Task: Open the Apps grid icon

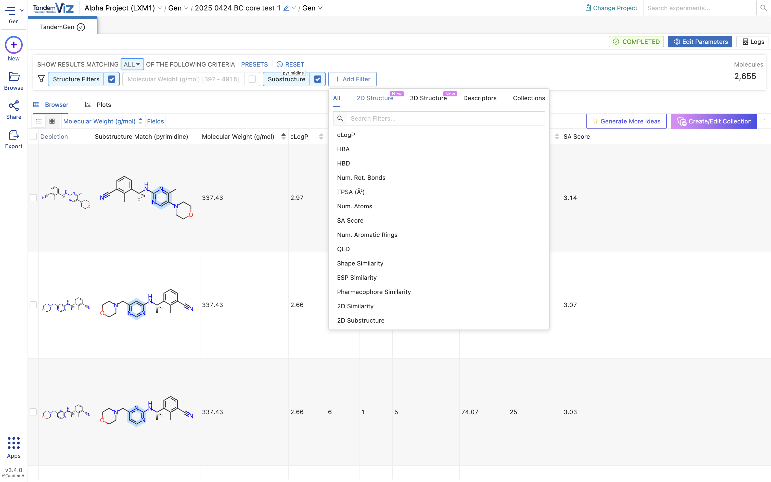Action: click(14, 443)
